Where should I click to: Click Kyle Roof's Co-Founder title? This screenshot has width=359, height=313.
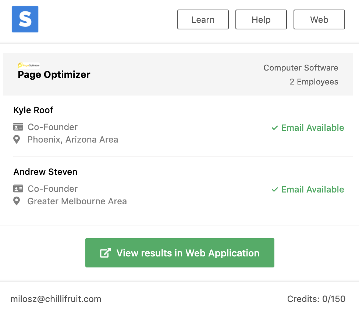tap(53, 127)
